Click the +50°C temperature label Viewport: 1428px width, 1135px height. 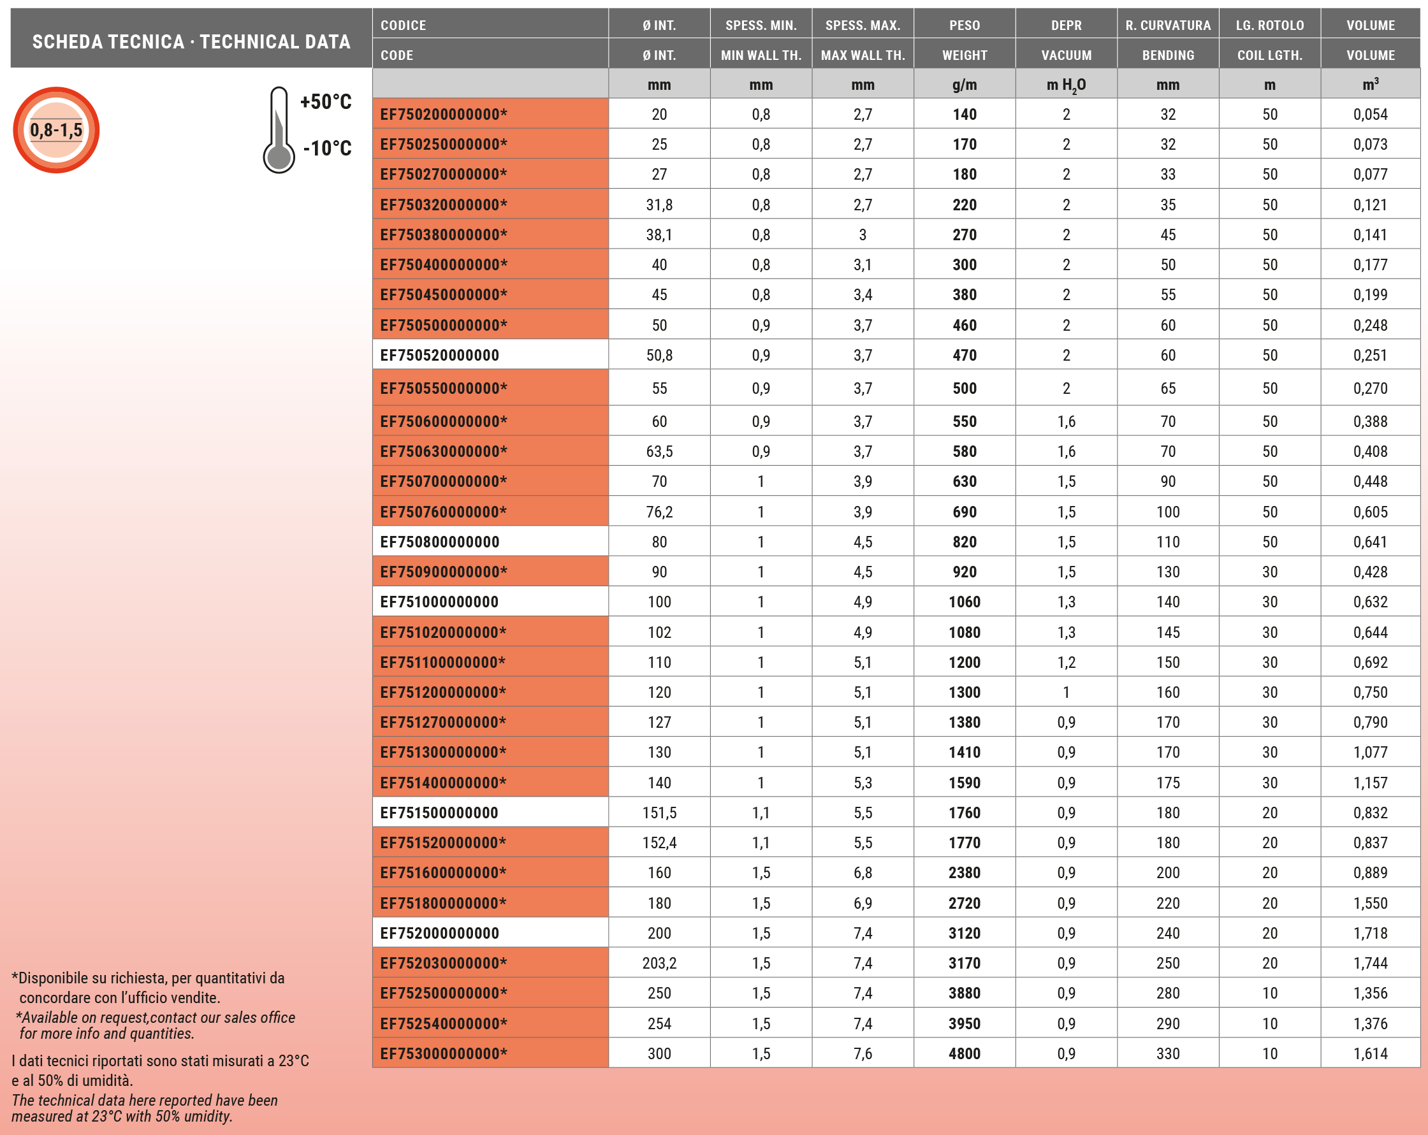(325, 102)
